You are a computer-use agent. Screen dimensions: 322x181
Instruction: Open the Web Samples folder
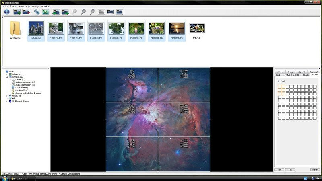coord(15,30)
